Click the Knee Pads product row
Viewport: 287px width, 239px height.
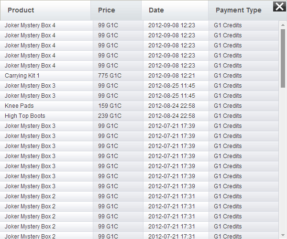click(x=20, y=106)
